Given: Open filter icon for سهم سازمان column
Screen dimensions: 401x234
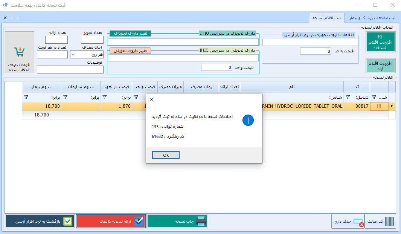Looking at the screenshot, I should point(65,97).
